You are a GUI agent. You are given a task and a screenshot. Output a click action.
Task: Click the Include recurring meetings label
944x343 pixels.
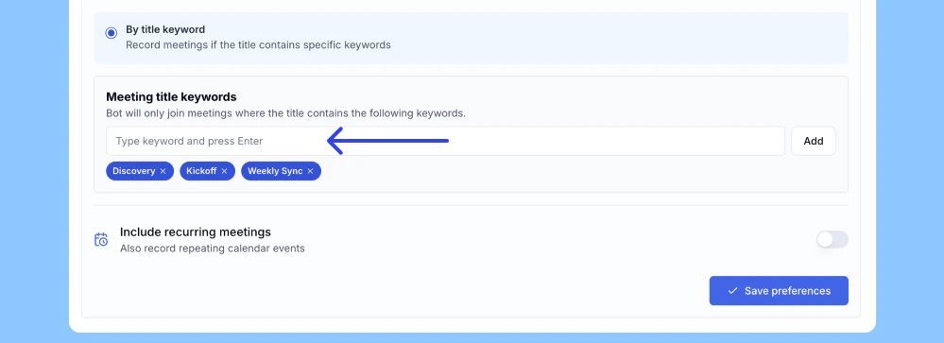point(195,232)
